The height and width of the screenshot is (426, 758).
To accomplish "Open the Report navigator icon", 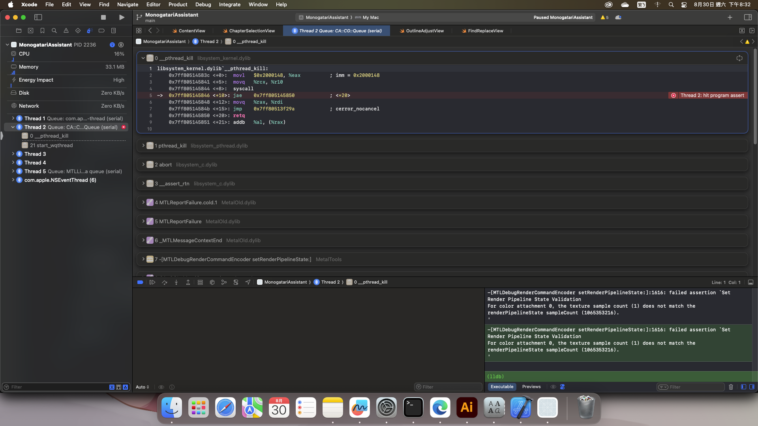I will tap(113, 30).
